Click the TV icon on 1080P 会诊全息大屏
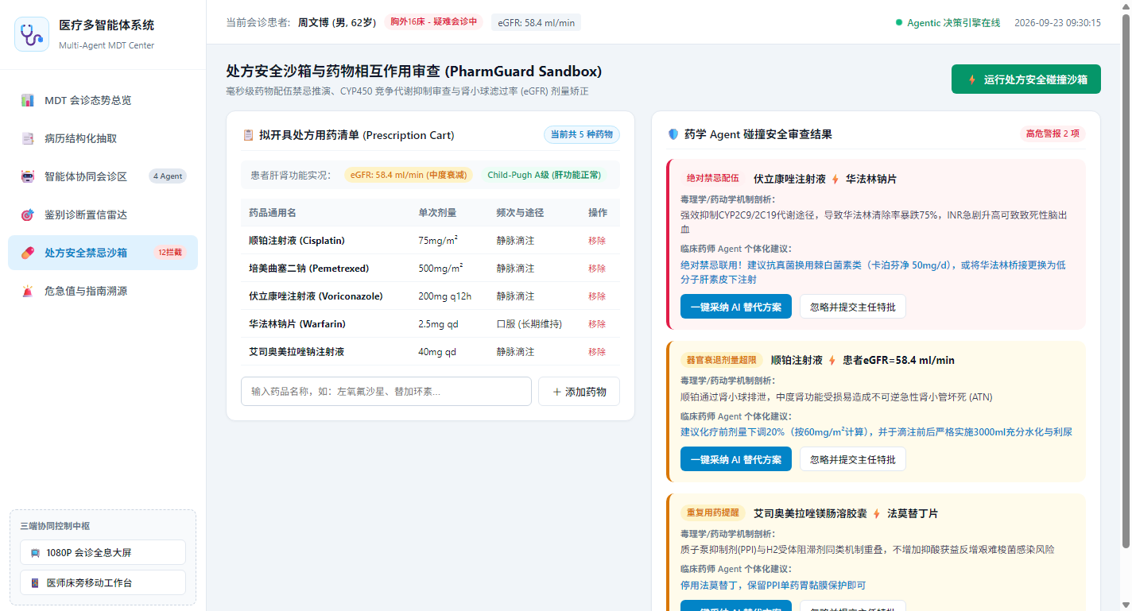 point(35,552)
